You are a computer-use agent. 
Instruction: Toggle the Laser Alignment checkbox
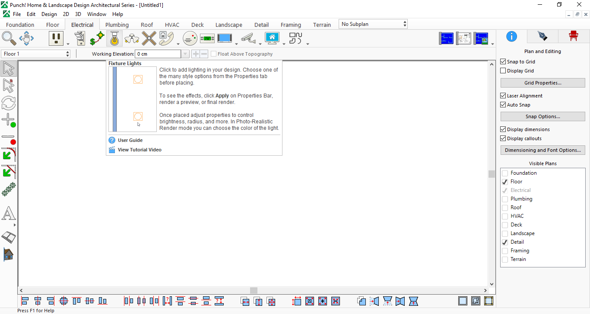tap(503, 96)
